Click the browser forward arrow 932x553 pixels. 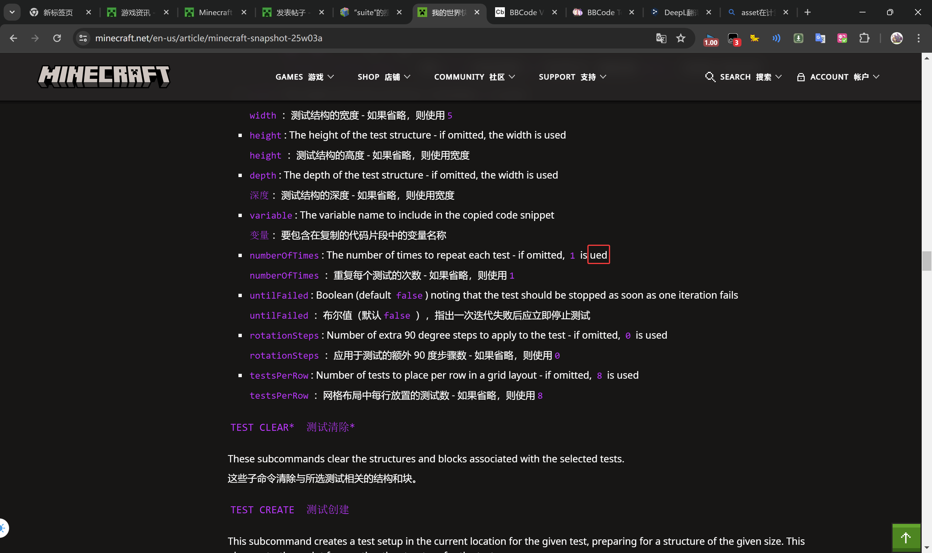click(35, 38)
